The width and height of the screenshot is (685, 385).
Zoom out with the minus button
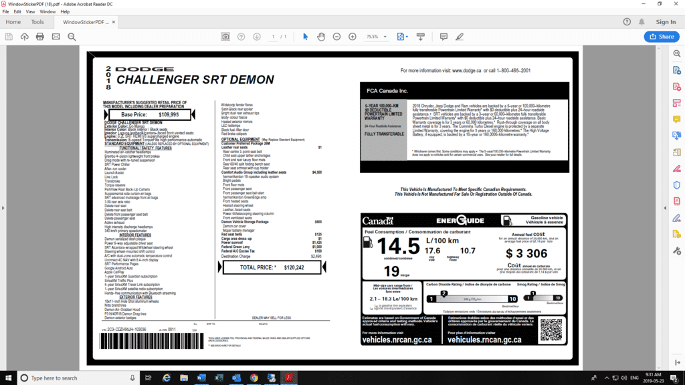coord(336,37)
